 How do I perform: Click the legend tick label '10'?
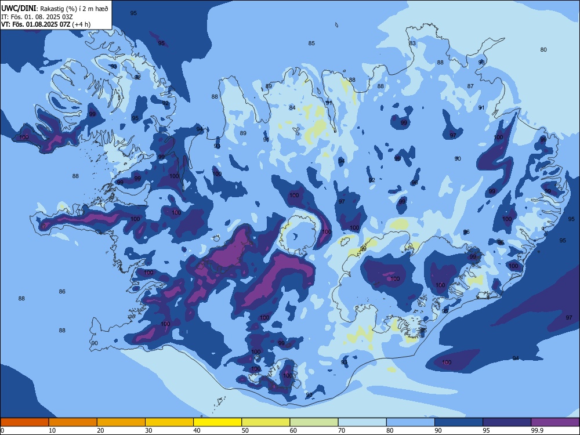click(x=52, y=430)
